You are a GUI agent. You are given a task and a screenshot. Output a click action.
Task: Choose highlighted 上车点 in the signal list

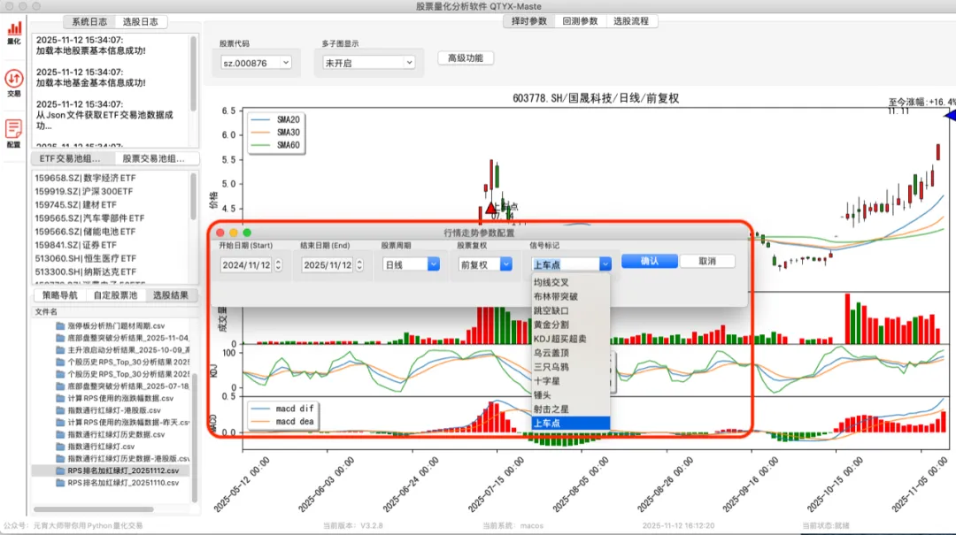click(571, 423)
